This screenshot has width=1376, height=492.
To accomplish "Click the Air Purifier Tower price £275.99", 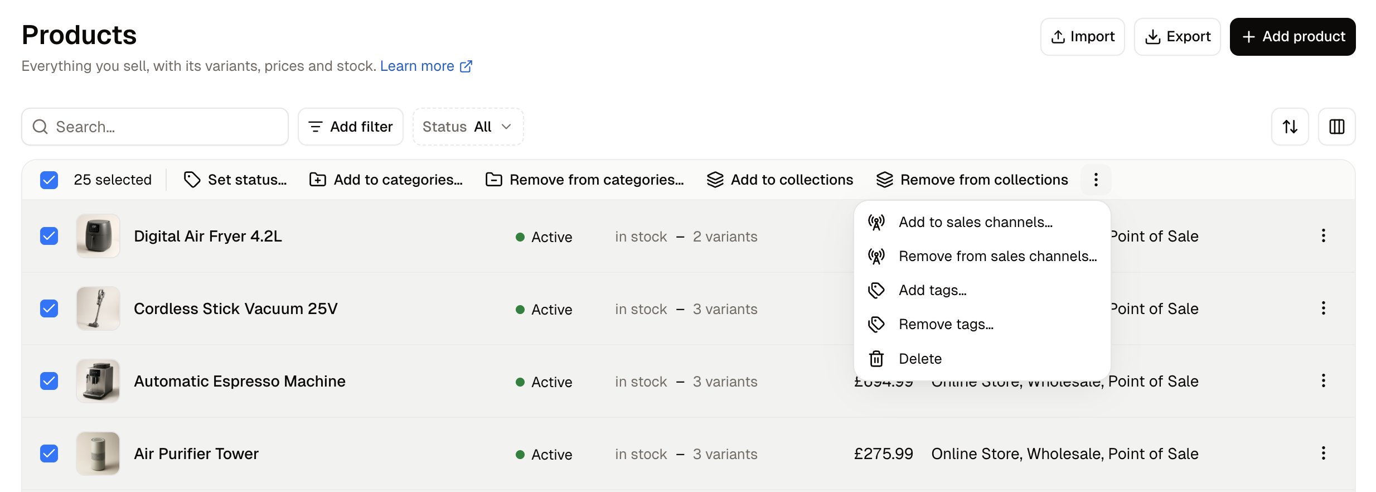I will [883, 454].
